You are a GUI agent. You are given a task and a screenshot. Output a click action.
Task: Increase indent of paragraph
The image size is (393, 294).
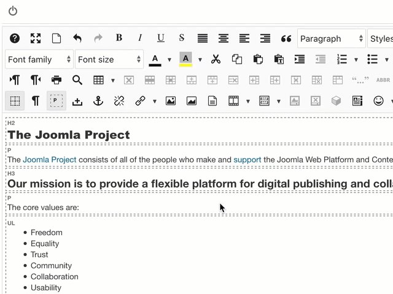coord(300,59)
